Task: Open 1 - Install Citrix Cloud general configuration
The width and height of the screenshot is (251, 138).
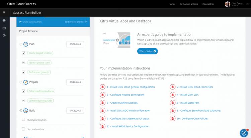Action: (x=131, y=87)
